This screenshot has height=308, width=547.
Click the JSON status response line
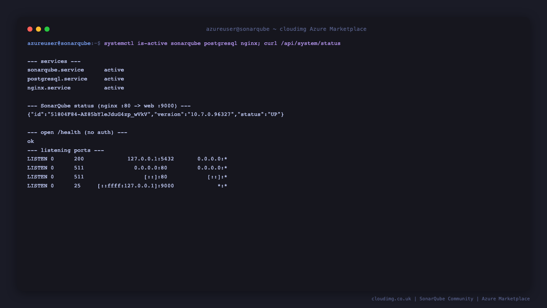pos(156,114)
